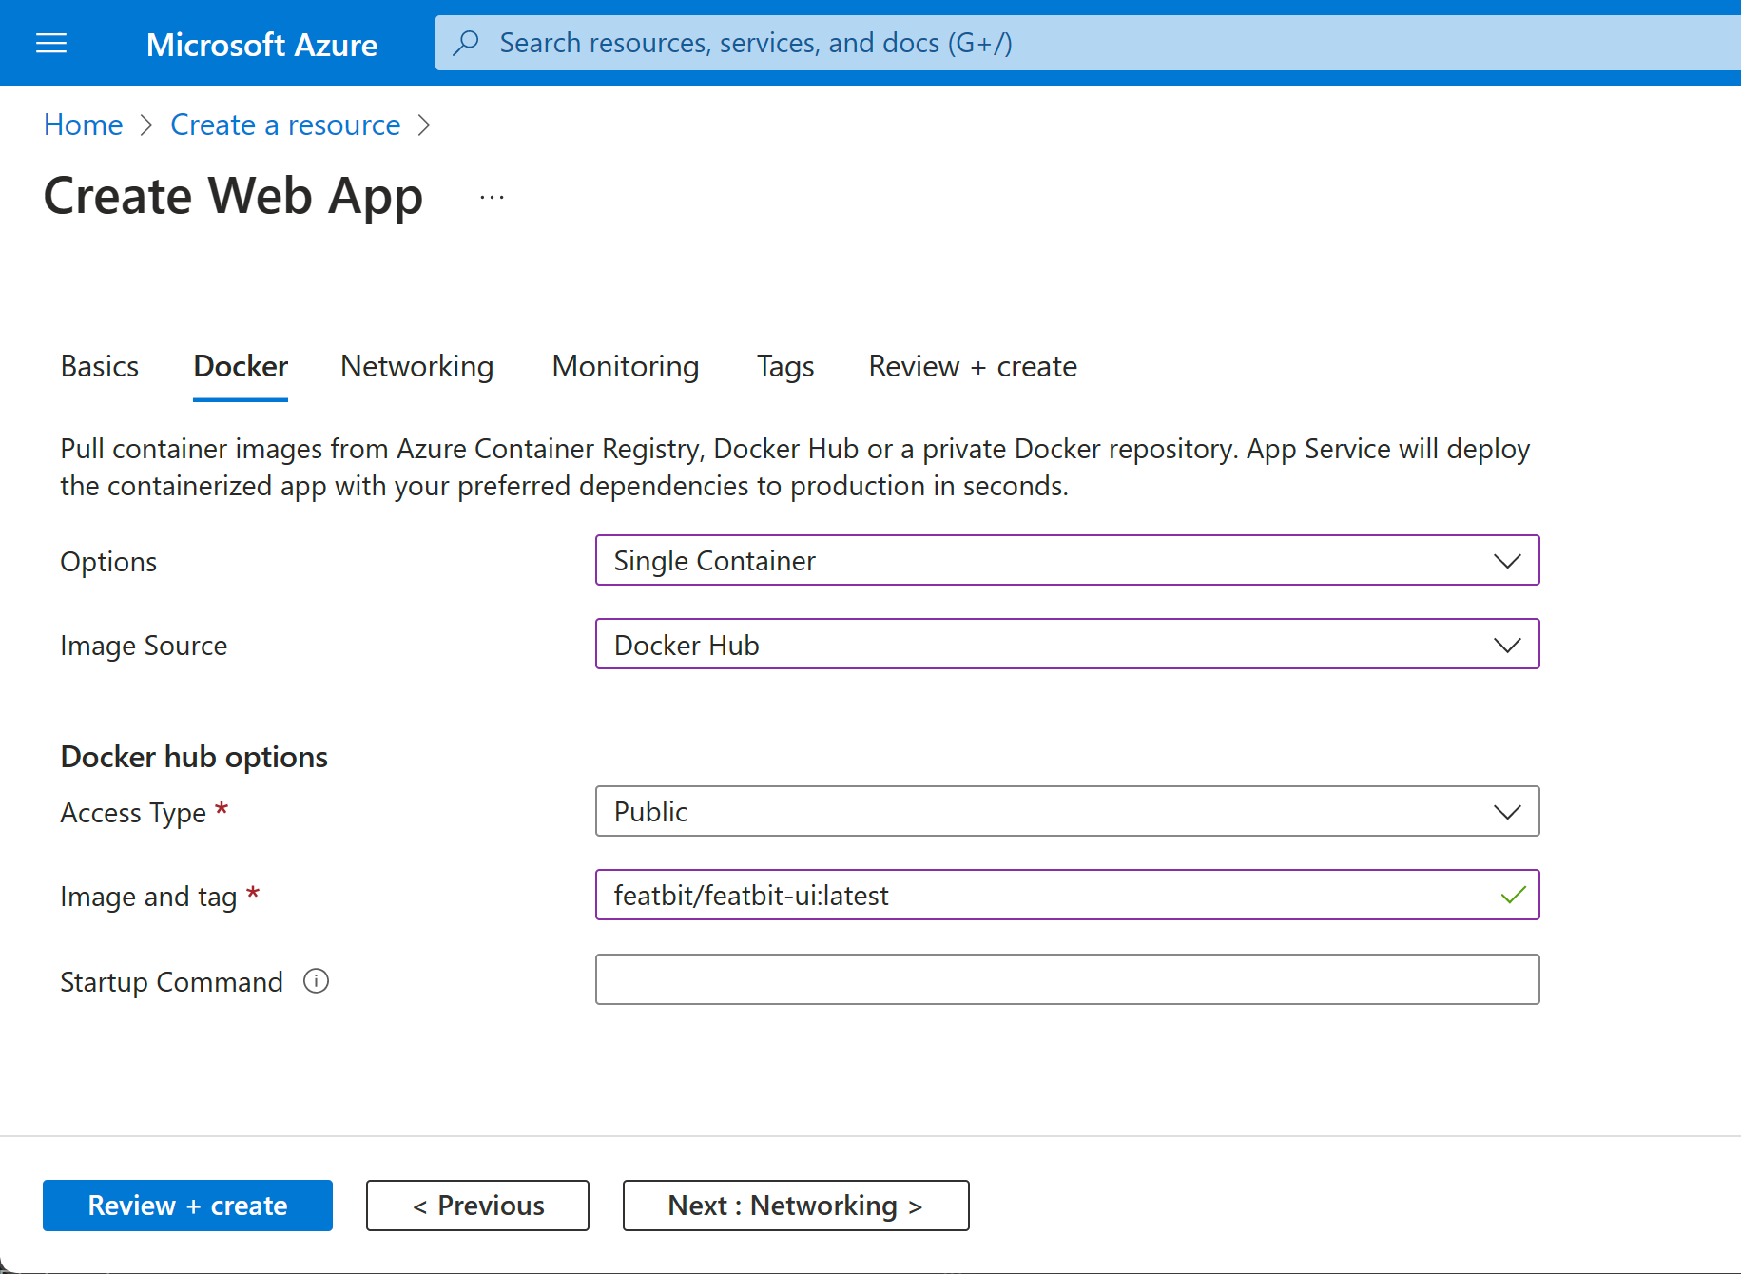Open the Monitoring tab
Viewport: 1741px width, 1274px height.
coord(626,367)
